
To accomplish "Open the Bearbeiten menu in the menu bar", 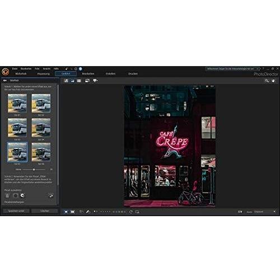I will (x=26, y=69).
